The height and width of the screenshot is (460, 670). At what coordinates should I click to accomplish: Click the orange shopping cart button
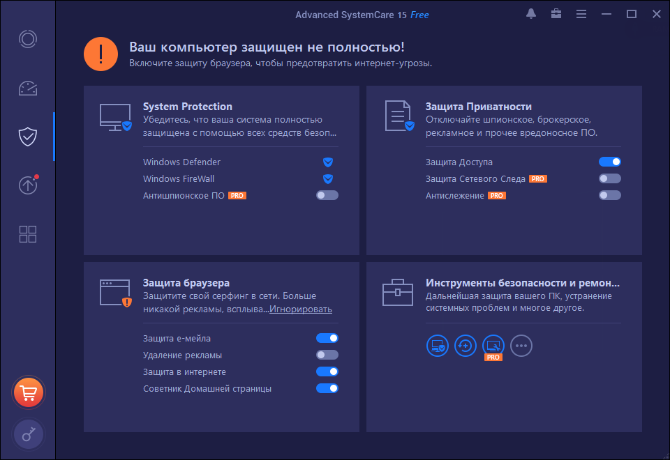[28, 393]
